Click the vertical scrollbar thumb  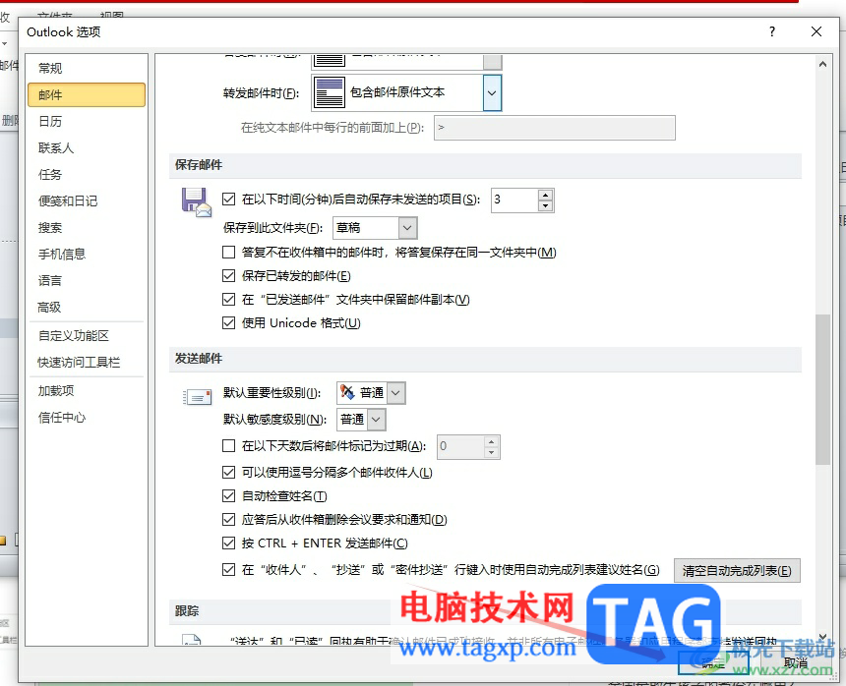822,389
